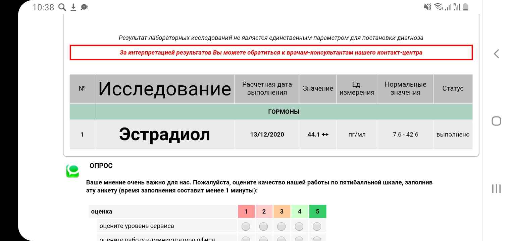
Task: Tap the muted sound status icon
Action: [427, 7]
